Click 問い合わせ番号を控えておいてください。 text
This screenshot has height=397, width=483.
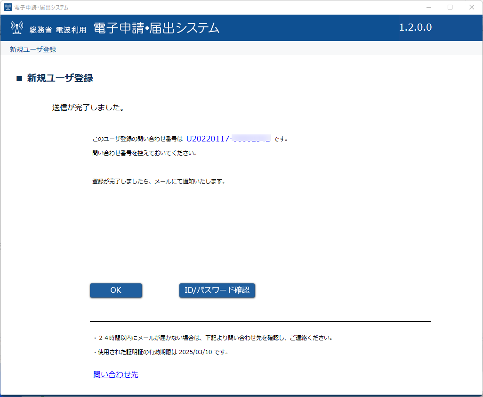coord(145,153)
